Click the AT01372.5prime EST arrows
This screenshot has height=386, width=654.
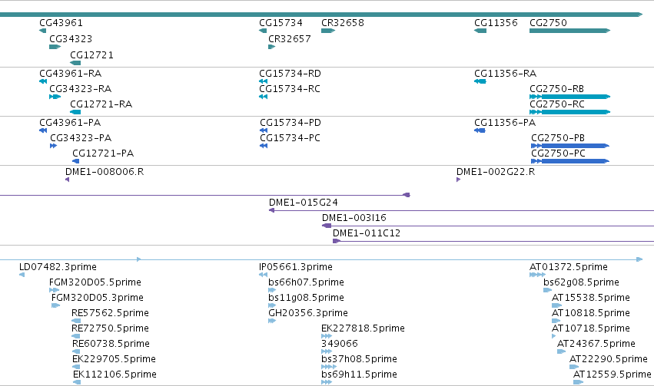tap(537, 275)
